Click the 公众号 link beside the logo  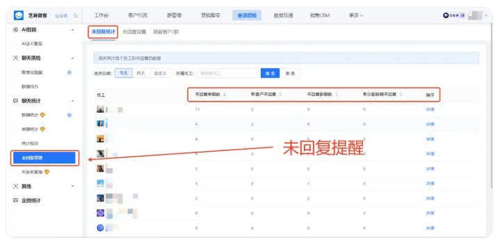coord(61,15)
